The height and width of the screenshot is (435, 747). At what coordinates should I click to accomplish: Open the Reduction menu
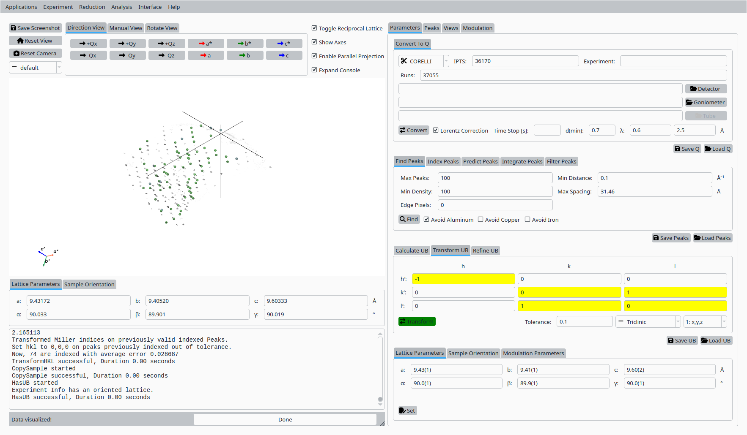(92, 7)
